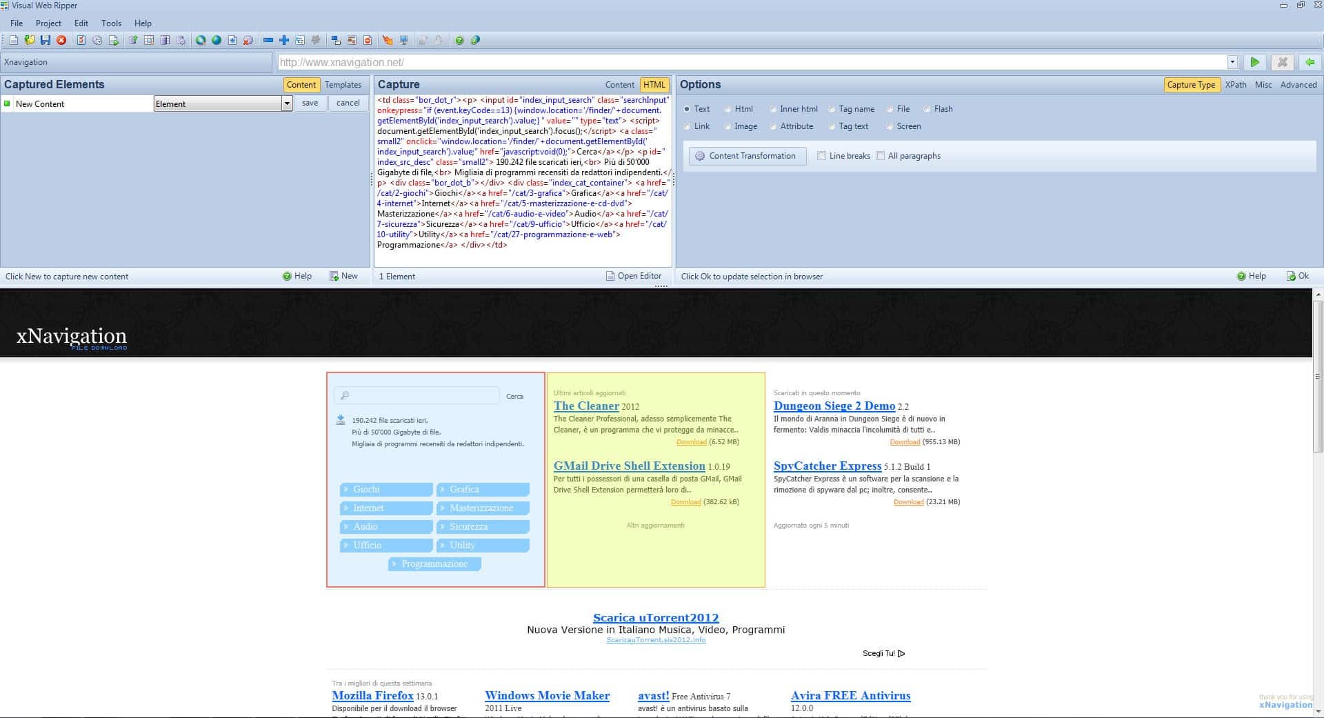Image resolution: width=1324 pixels, height=718 pixels.
Task: Click the gear with red X icon
Action: coord(248,40)
